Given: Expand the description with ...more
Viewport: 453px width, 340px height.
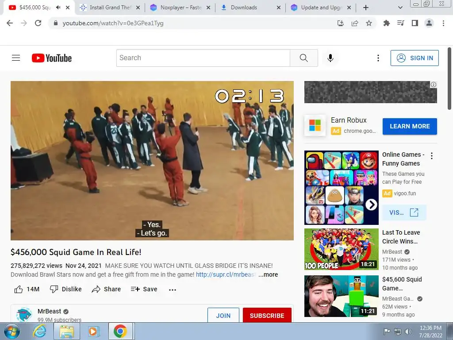Looking at the screenshot, I should tap(268, 274).
